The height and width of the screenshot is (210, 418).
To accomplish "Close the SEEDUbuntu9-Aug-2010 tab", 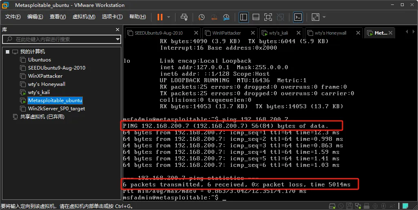I will 196,33.
